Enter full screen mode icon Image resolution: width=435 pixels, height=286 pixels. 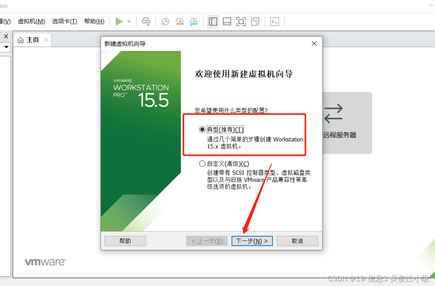coord(241,22)
